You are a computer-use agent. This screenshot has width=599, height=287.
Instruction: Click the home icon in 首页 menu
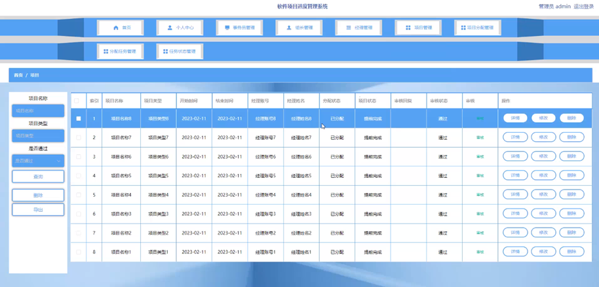(x=116, y=28)
